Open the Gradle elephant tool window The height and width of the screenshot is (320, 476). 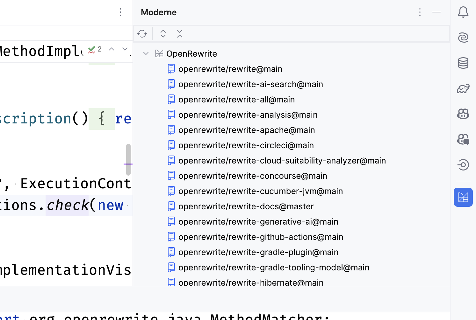coord(463,88)
